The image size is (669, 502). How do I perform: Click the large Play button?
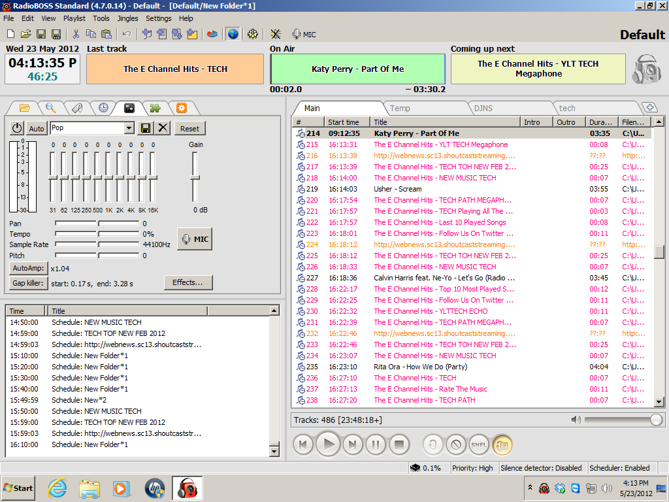(328, 444)
